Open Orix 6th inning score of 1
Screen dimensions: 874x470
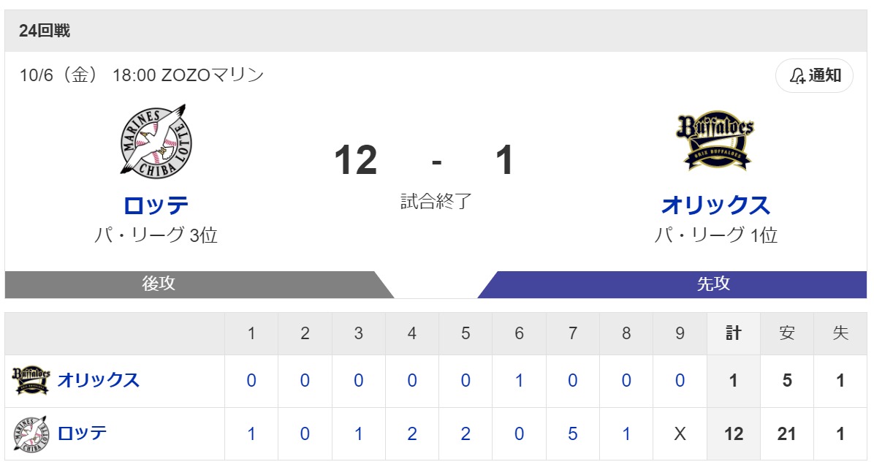click(519, 380)
